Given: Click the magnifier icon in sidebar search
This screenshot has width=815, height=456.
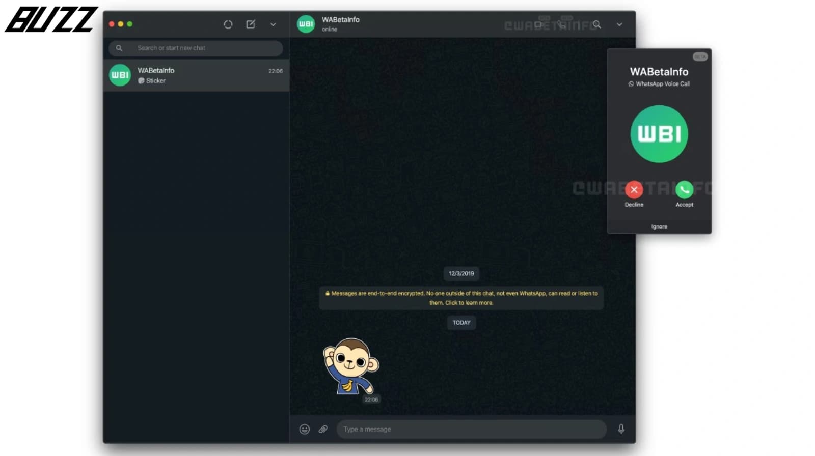Looking at the screenshot, I should [x=119, y=48].
